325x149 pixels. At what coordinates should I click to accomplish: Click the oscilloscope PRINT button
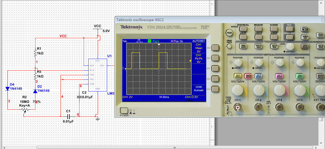click(x=229, y=33)
